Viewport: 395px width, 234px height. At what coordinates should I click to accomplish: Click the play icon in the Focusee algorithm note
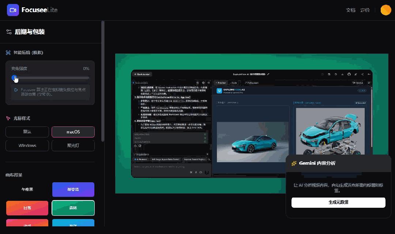16,90
